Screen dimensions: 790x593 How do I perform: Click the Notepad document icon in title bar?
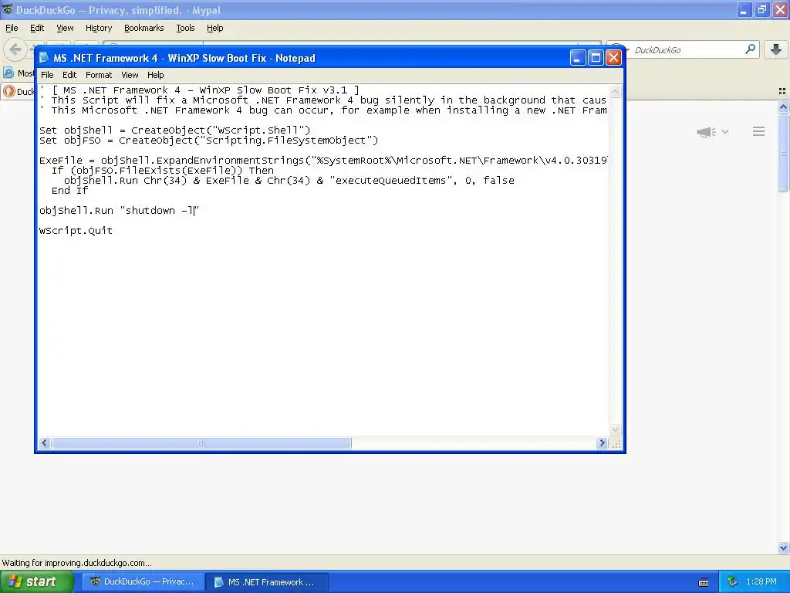point(44,57)
